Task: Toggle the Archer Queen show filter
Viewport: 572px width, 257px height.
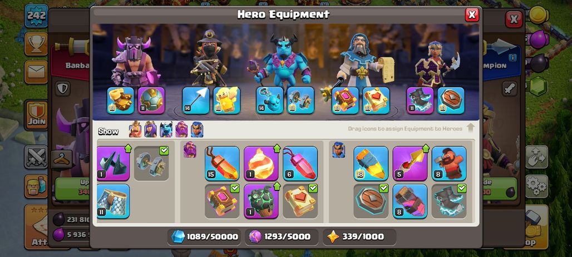Action: point(150,129)
